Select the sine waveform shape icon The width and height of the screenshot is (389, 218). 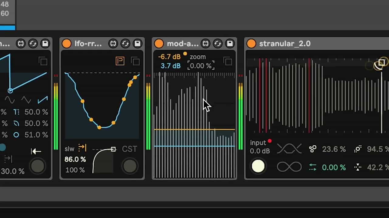click(x=10, y=100)
